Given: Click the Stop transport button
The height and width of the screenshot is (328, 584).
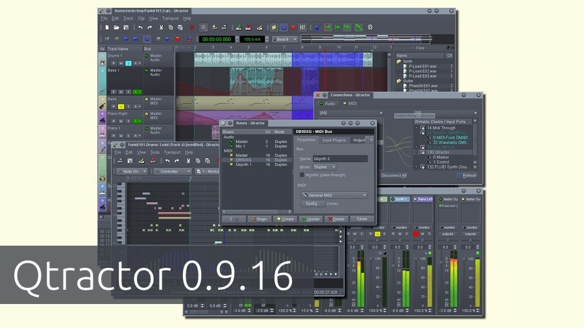Looking at the screenshot, I should click(x=159, y=39).
